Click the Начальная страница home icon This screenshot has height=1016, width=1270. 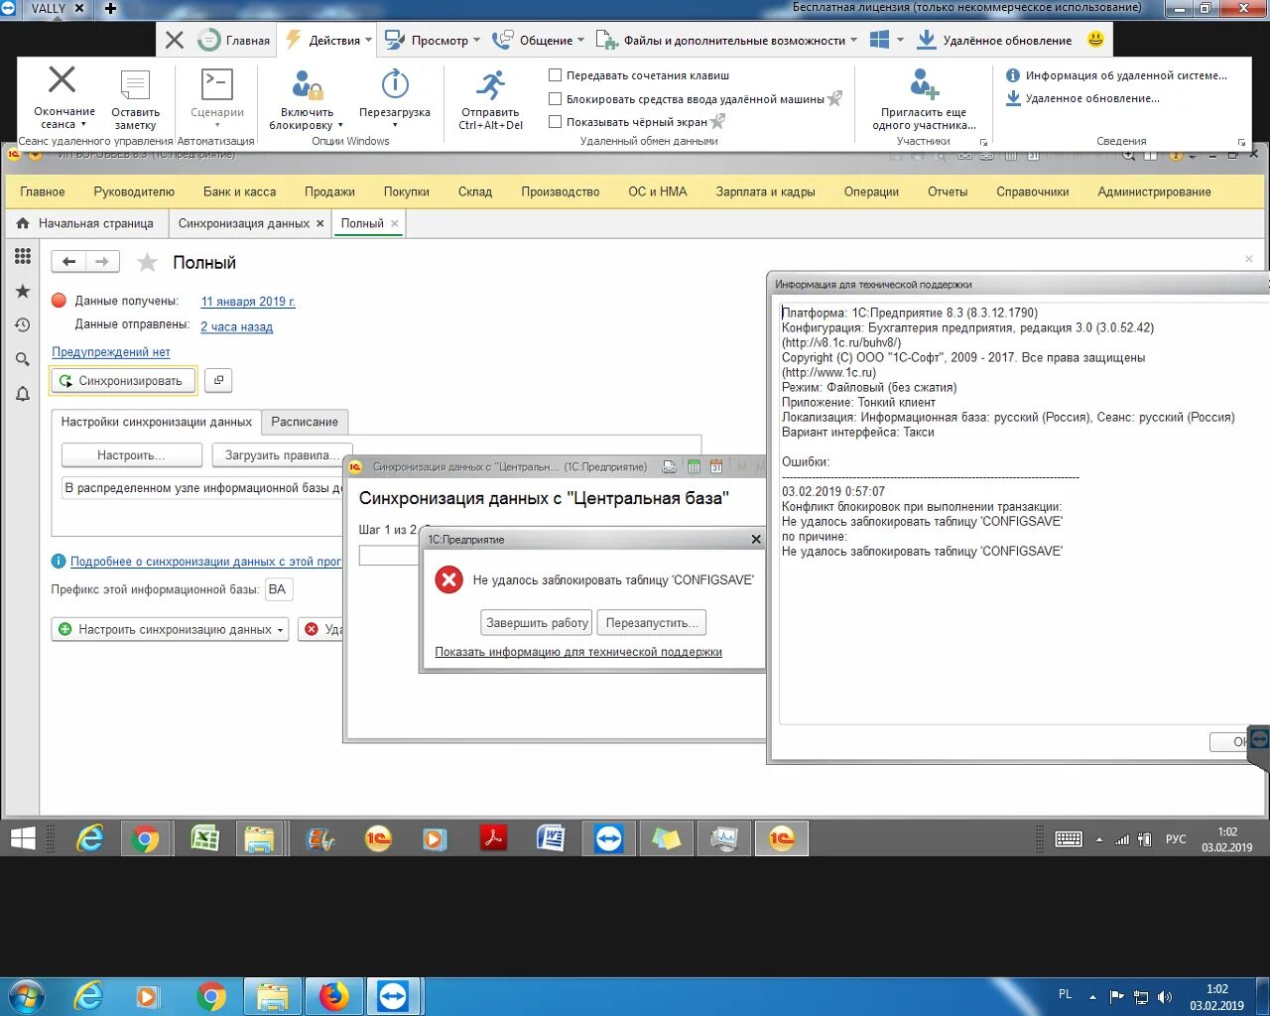pos(23,223)
